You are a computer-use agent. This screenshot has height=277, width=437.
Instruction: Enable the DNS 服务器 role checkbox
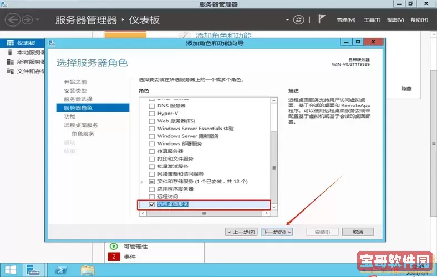click(x=152, y=105)
